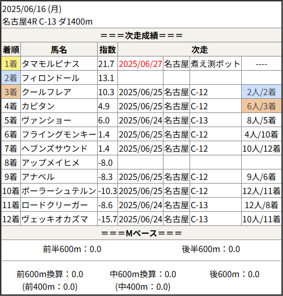Click the 次走 column header
Image resolution: width=283 pixels, height=296 pixels.
pos(199,50)
